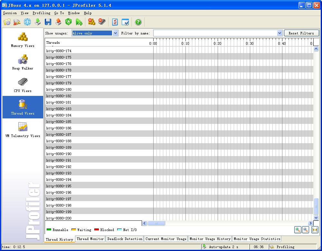Open Memory Views section
322x251 pixels.
point(23,40)
